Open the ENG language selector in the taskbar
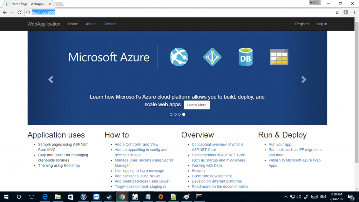This screenshot has width=359, height=202. [x=323, y=197]
